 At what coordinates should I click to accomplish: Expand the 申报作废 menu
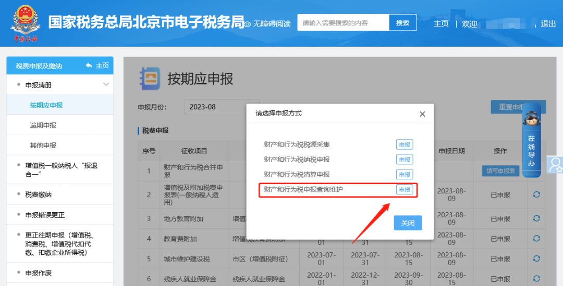[60, 273]
